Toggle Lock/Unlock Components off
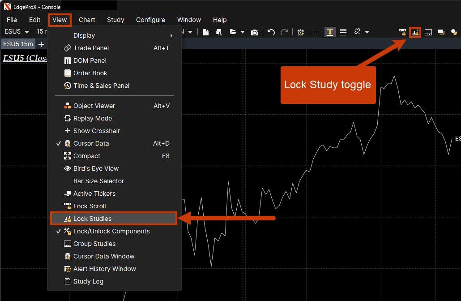461x301 pixels. (x=111, y=231)
